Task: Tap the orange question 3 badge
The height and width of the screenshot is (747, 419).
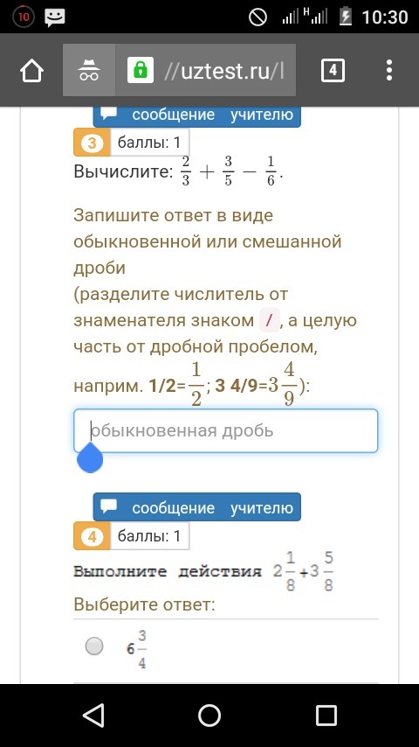Action: point(93,143)
